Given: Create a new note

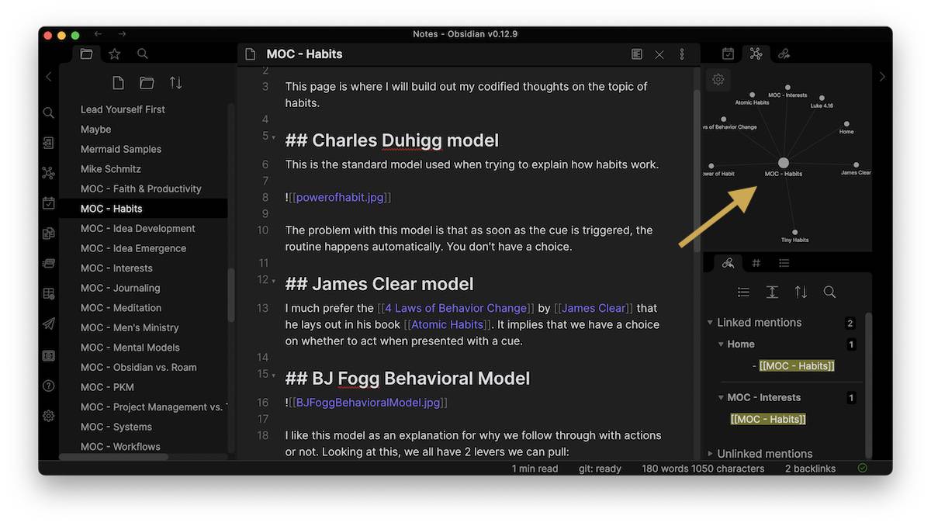Looking at the screenshot, I should click(118, 83).
